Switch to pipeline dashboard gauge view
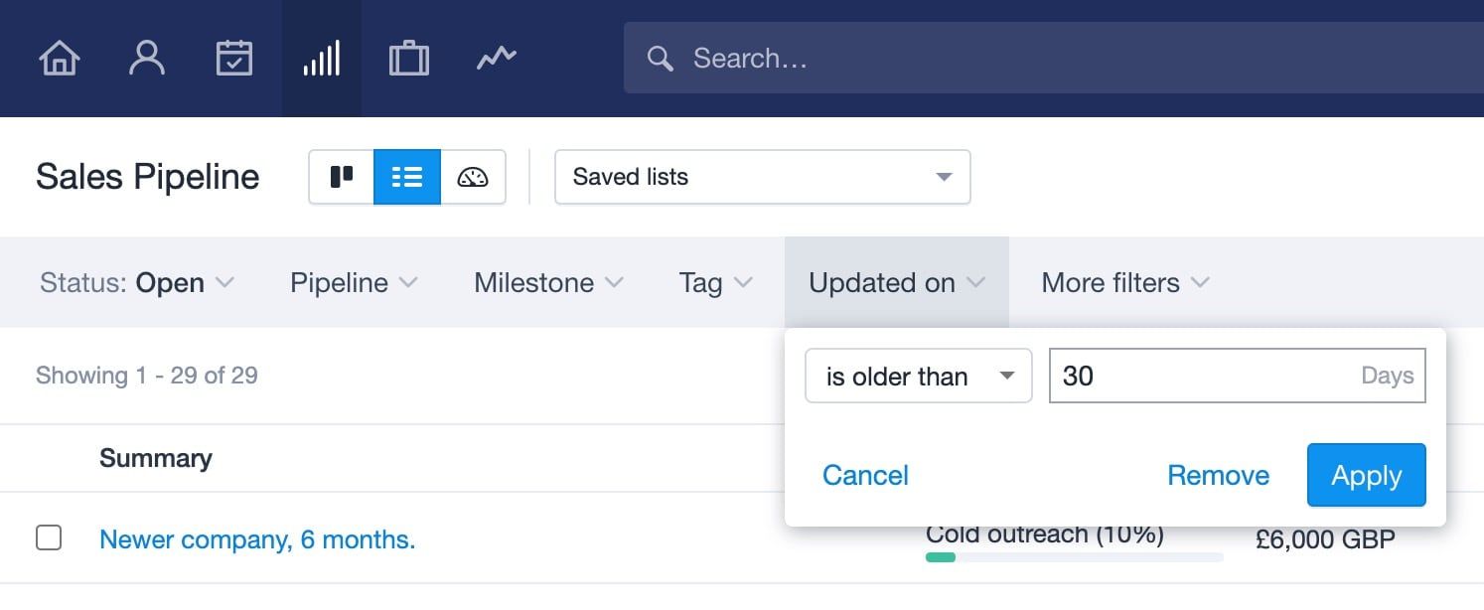Viewport: 1484px width, 610px height. [x=473, y=177]
